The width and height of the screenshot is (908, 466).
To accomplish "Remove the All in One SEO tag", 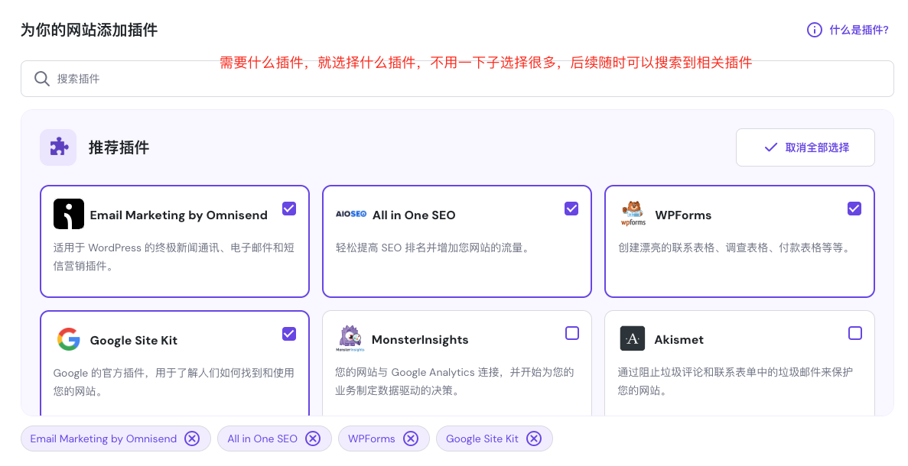I will [313, 438].
